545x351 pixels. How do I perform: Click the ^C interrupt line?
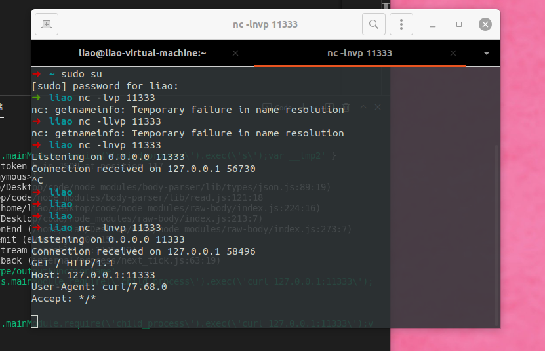[37, 180]
